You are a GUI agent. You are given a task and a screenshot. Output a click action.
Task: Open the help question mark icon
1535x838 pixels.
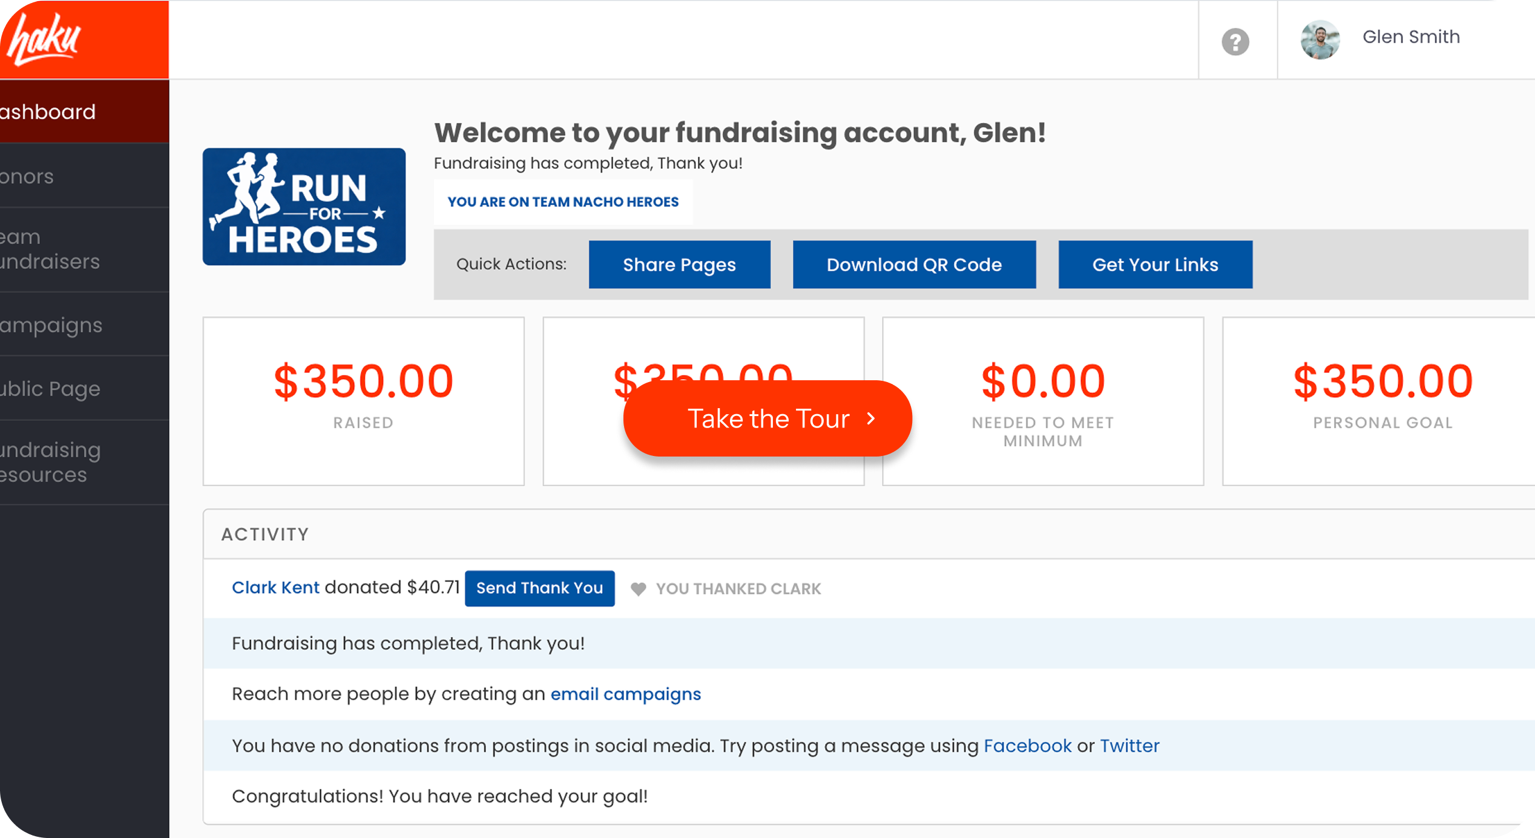pyautogui.click(x=1235, y=41)
